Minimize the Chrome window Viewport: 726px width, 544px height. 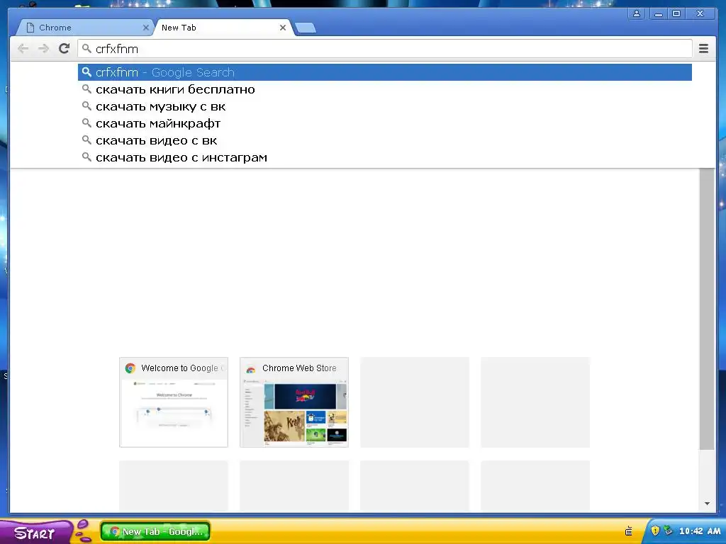tap(658, 13)
